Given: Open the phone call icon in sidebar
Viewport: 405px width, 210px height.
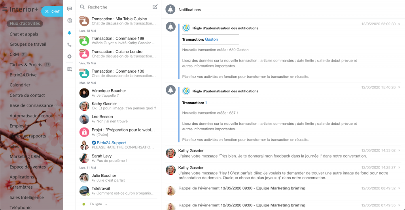Looking at the screenshot, I should [x=70, y=45].
